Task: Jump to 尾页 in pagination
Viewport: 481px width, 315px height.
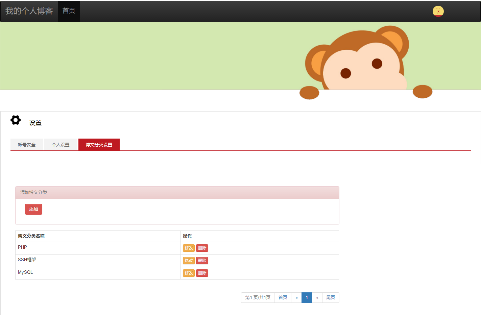Action: point(331,298)
